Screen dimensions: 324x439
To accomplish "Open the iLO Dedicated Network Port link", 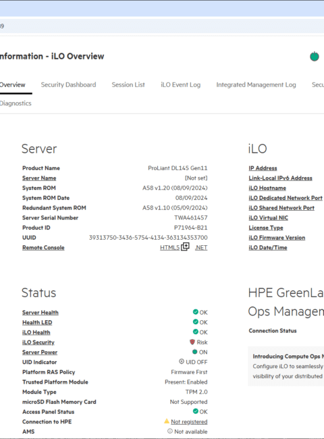I will point(286,198).
